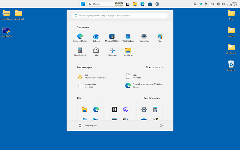Launch Paint from the pinned apps
The height and width of the screenshot is (150, 240).
(160, 38)
